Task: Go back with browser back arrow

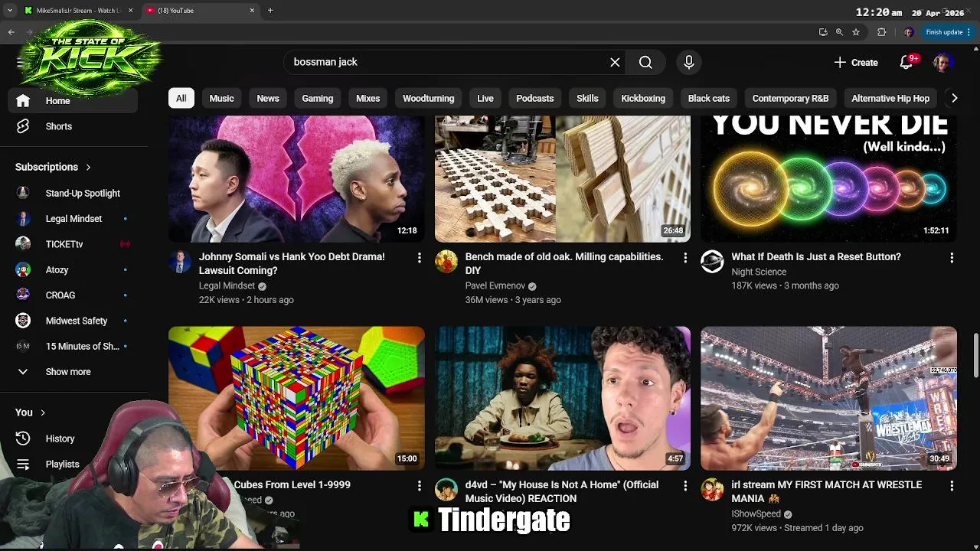Action: point(11,32)
